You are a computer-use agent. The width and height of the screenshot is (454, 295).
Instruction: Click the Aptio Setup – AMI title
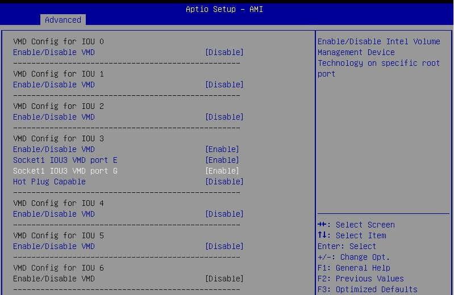coord(224,9)
